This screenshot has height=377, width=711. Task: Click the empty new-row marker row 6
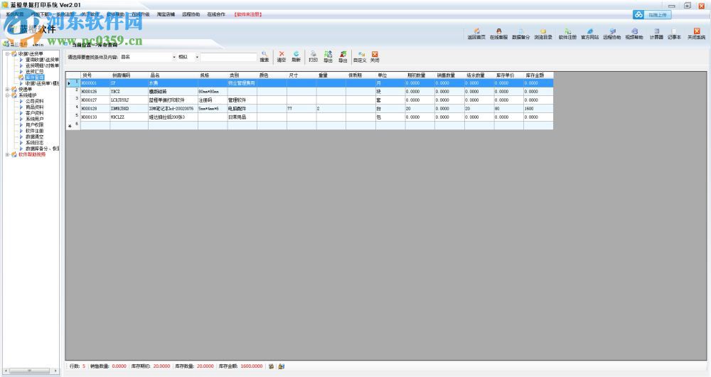[x=73, y=125]
